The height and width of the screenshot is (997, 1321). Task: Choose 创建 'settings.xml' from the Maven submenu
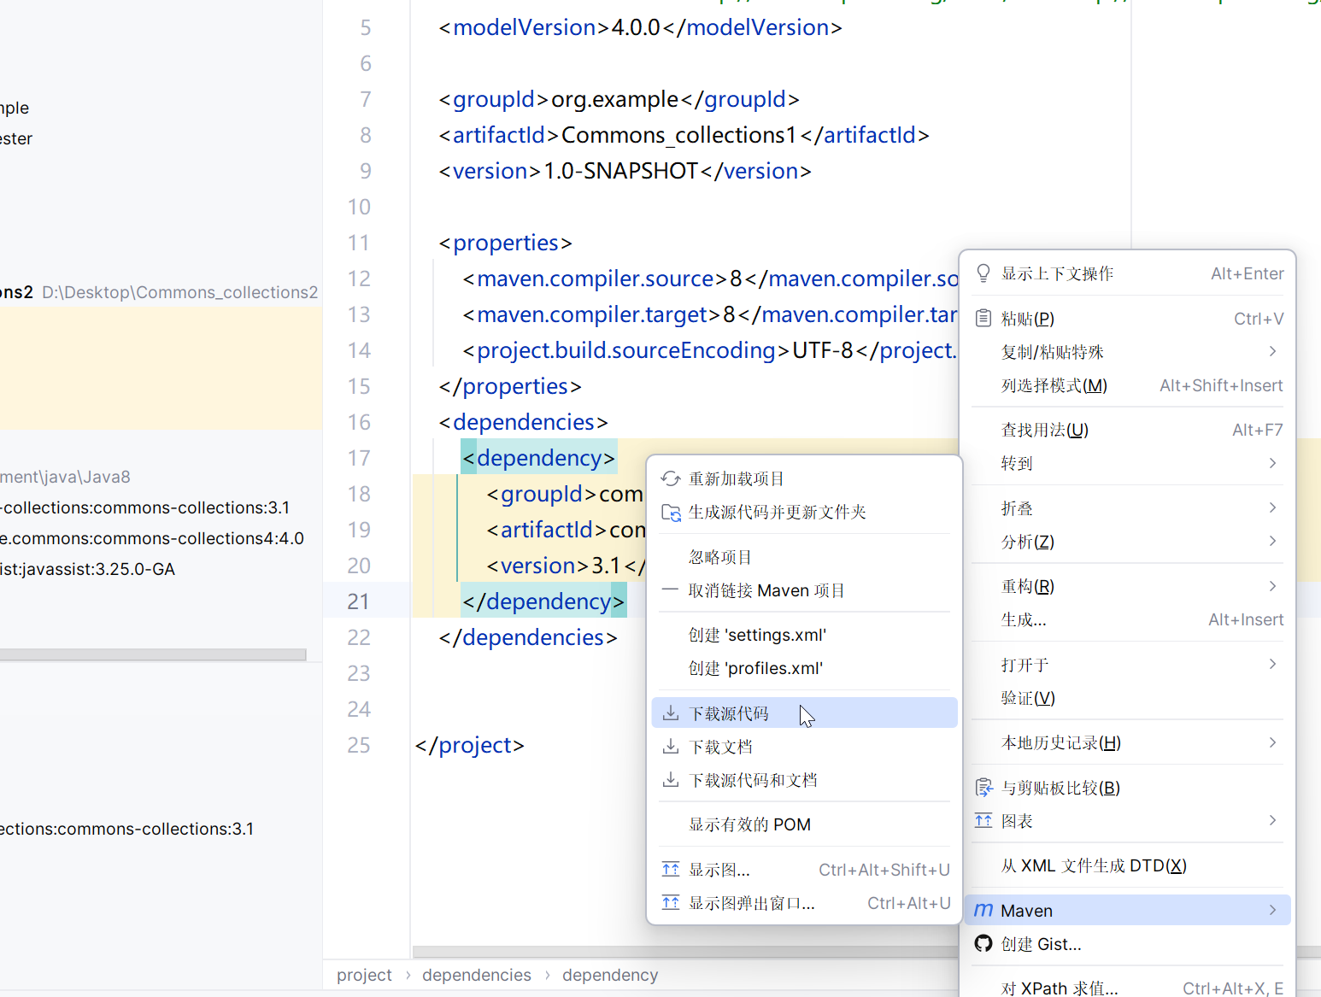click(757, 635)
